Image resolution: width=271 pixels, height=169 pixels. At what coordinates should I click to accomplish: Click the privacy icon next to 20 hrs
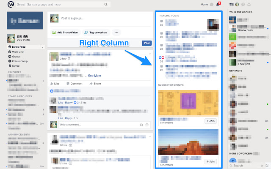(70, 145)
